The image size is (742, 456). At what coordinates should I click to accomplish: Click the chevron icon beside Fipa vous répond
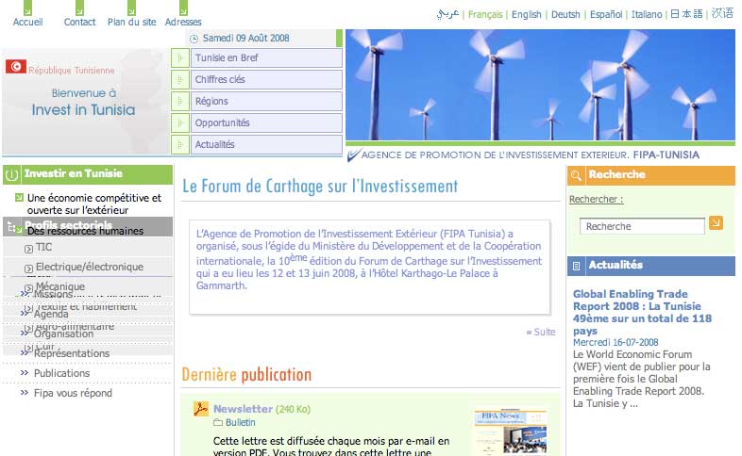[25, 392]
